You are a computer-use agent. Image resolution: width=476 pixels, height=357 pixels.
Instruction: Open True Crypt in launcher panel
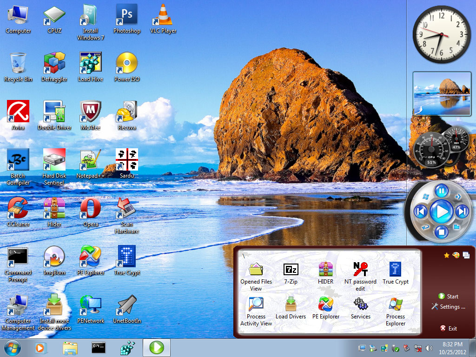click(x=395, y=273)
